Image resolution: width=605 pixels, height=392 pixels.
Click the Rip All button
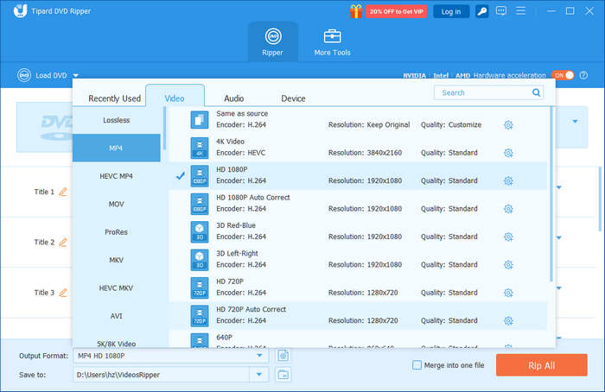pos(541,365)
